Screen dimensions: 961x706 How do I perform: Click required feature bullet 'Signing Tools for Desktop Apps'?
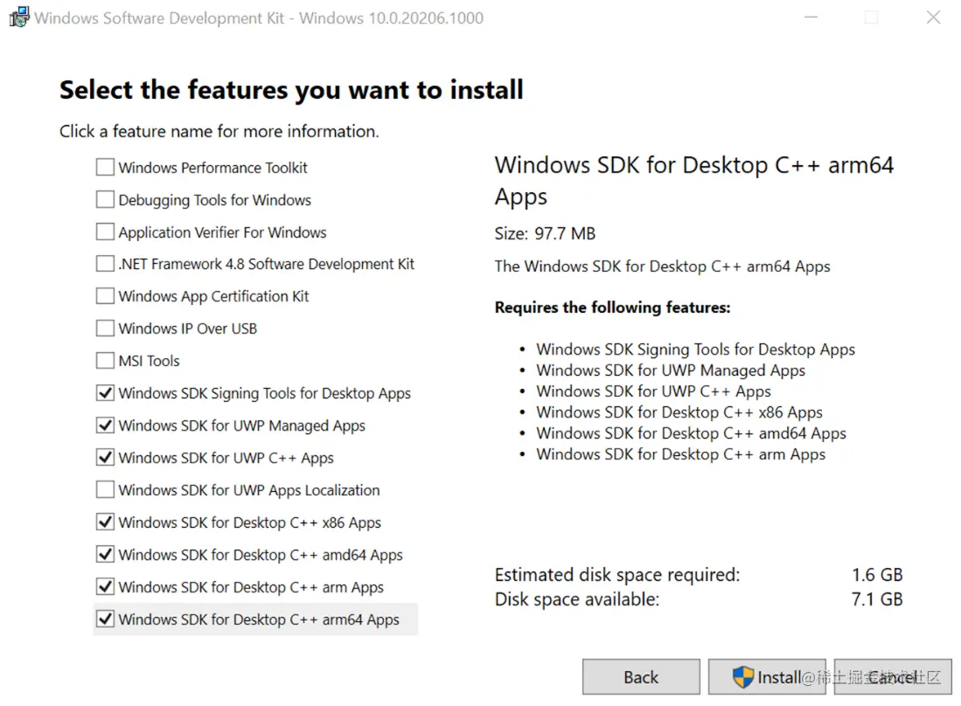point(696,350)
